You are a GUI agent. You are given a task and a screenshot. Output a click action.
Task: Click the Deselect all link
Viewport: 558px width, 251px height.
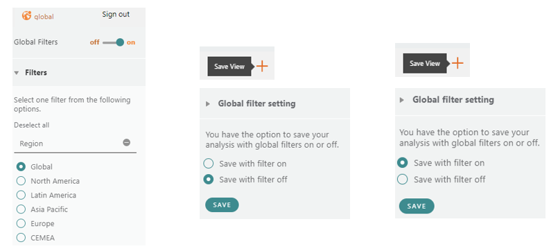pos(32,125)
